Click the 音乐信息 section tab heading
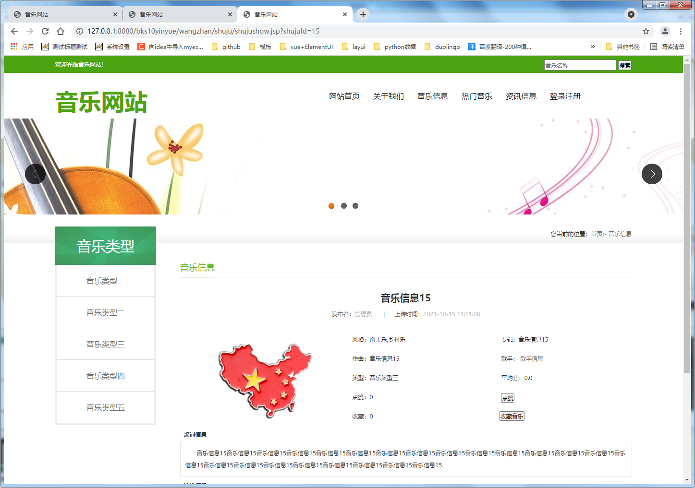The width and height of the screenshot is (695, 488). click(197, 268)
